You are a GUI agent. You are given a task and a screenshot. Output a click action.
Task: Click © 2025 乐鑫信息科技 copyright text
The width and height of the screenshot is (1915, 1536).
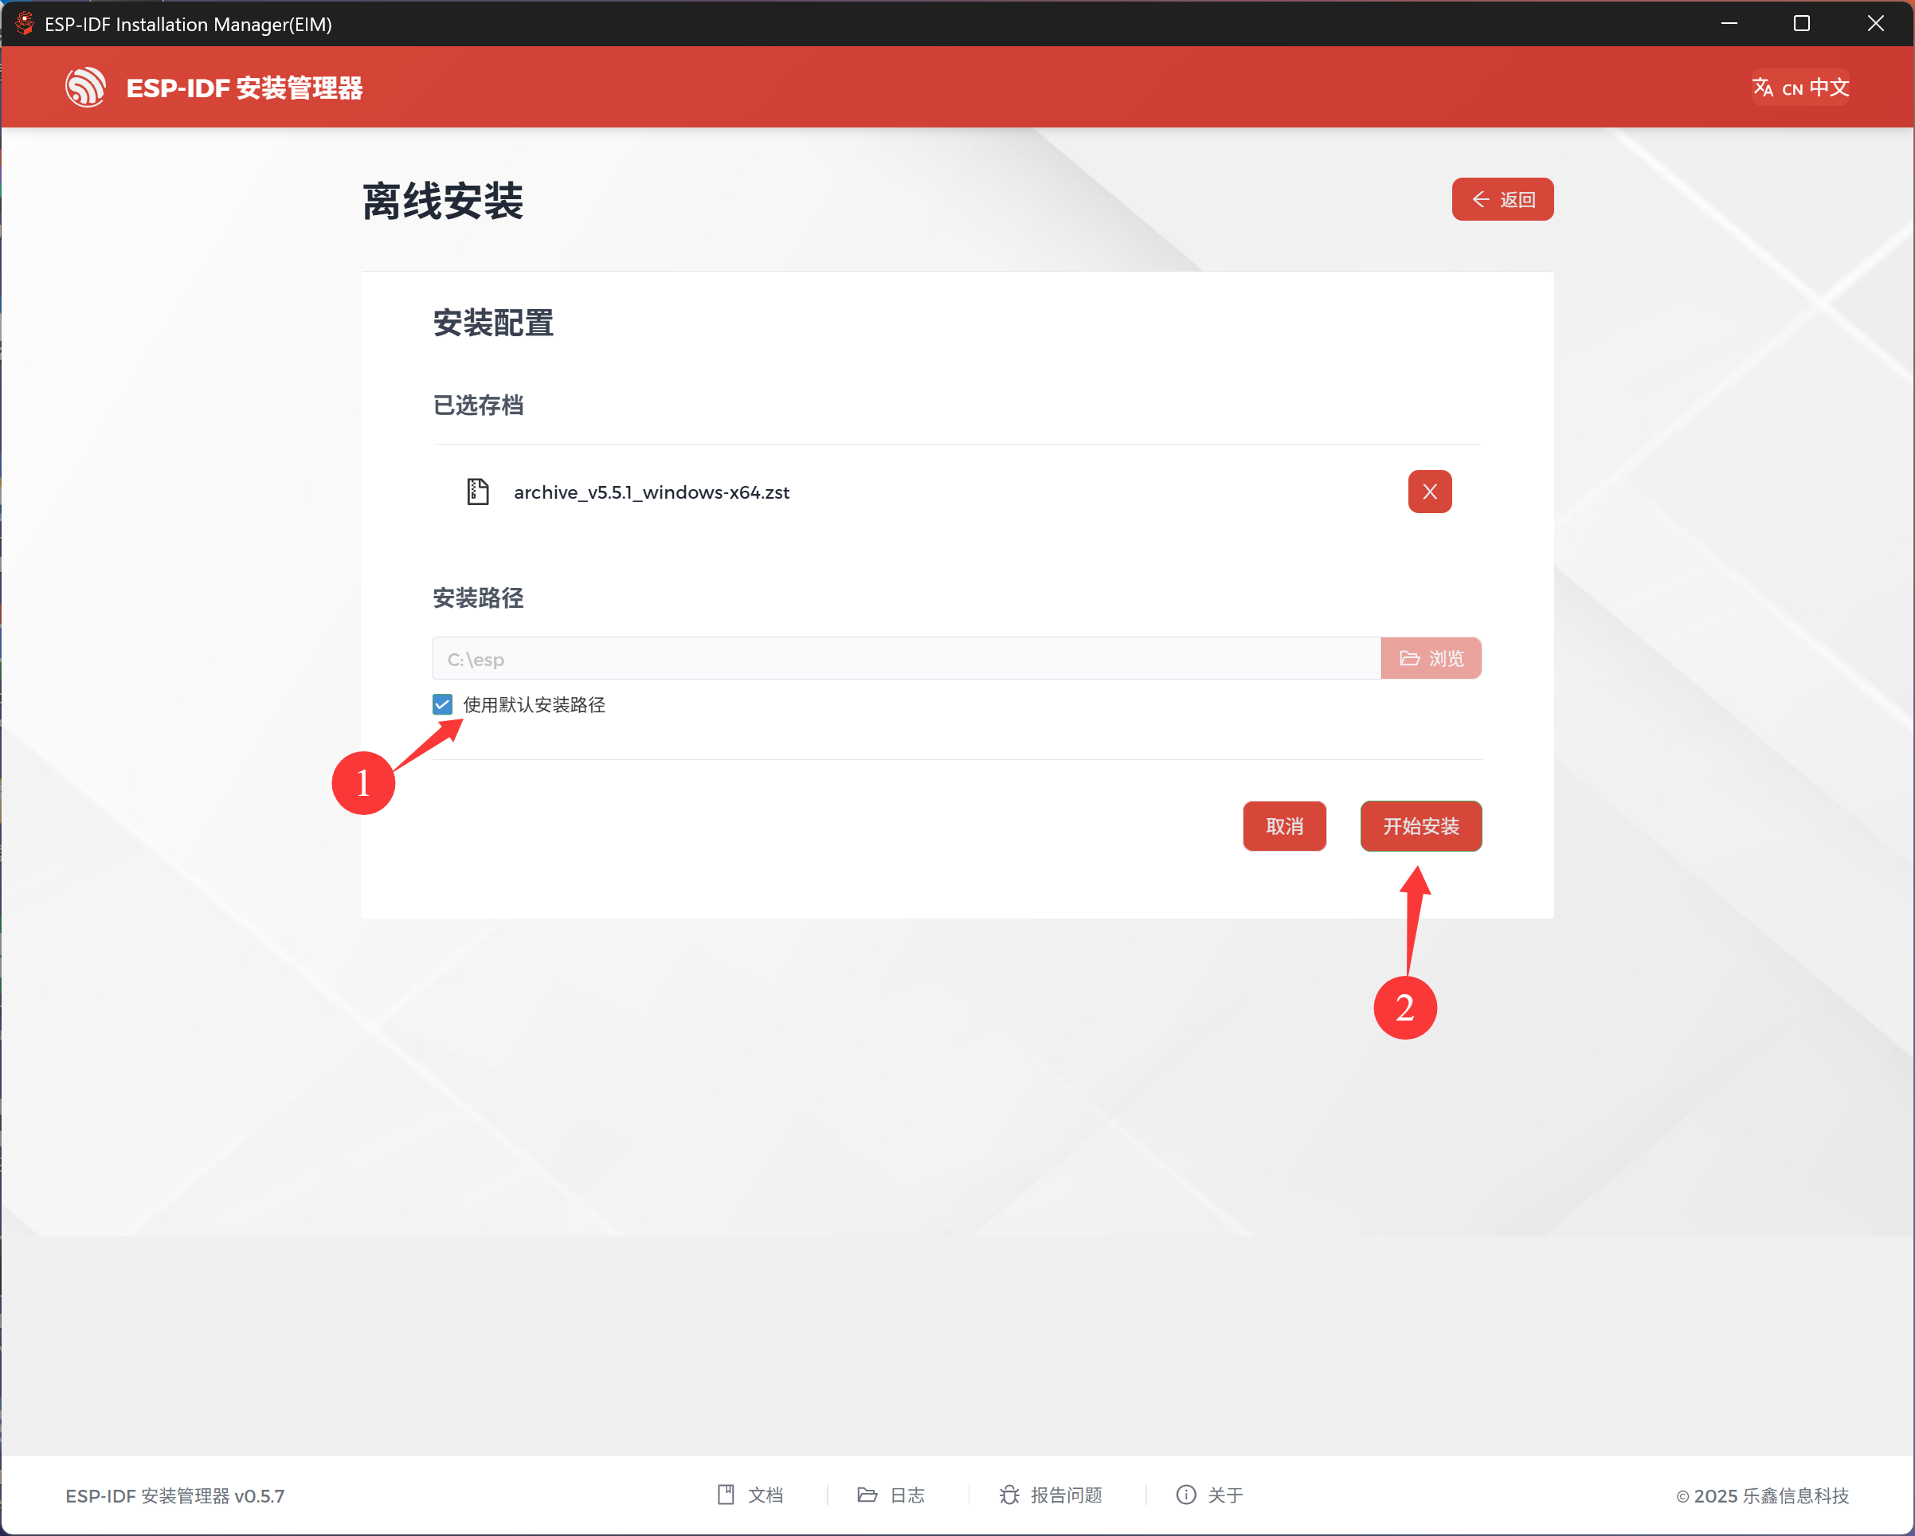1762,1496
